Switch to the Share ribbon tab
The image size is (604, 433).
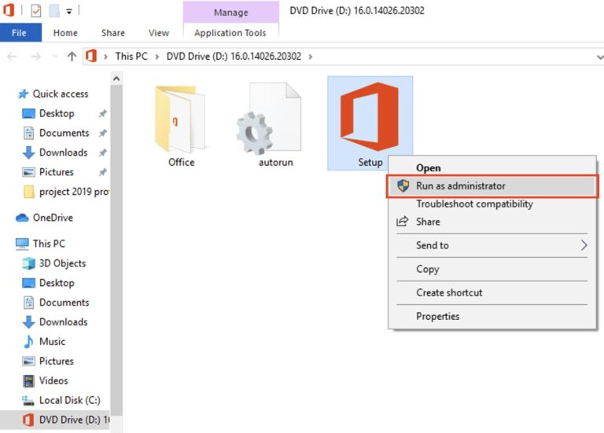point(113,33)
